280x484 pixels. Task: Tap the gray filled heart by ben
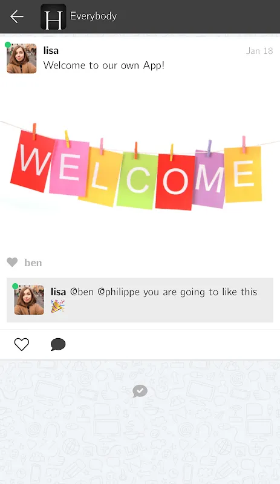tap(12, 263)
